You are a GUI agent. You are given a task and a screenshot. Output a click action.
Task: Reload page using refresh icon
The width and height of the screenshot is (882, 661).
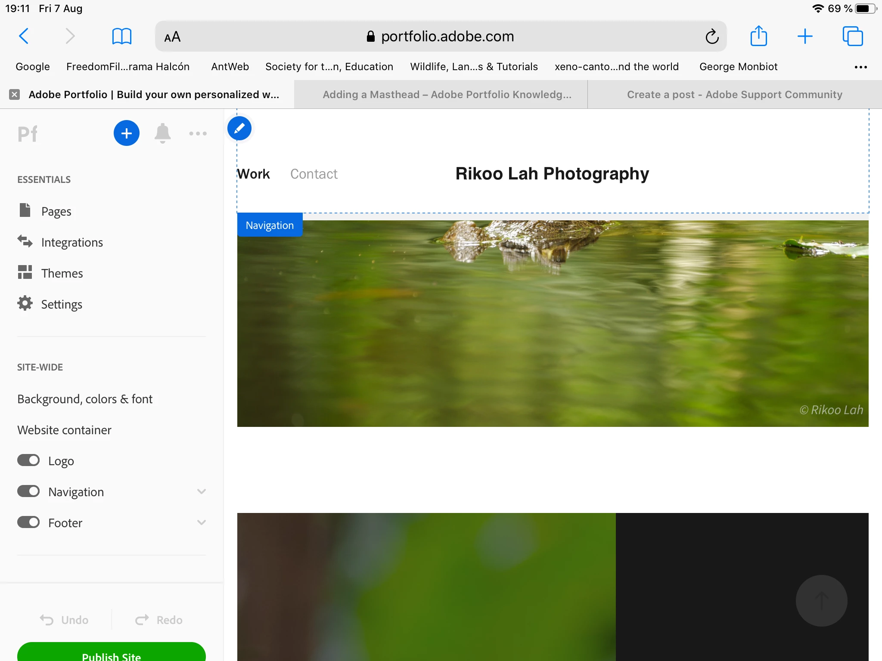[711, 37]
